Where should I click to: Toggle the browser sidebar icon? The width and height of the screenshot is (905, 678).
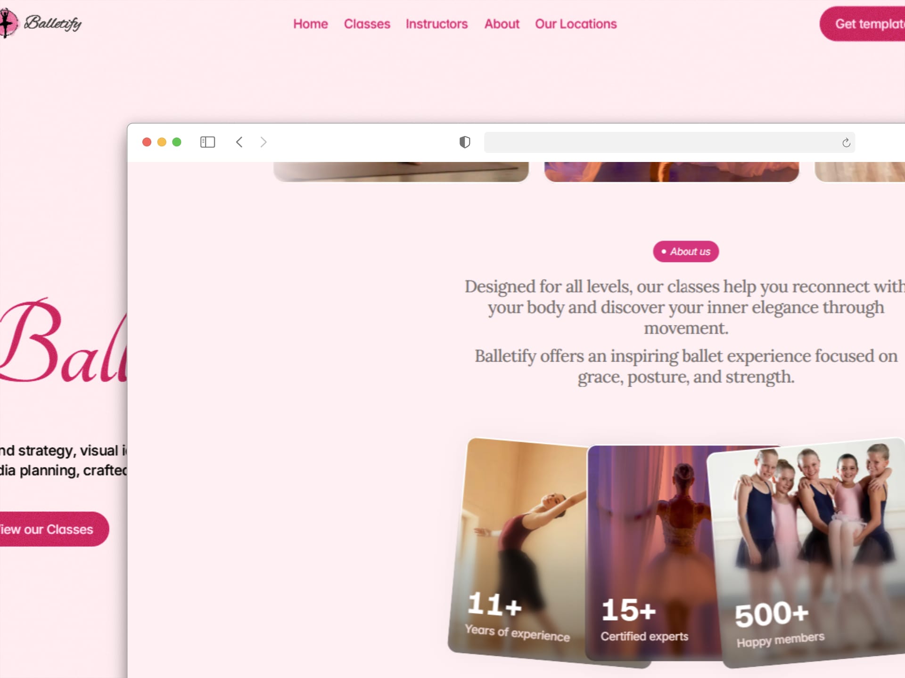(207, 142)
